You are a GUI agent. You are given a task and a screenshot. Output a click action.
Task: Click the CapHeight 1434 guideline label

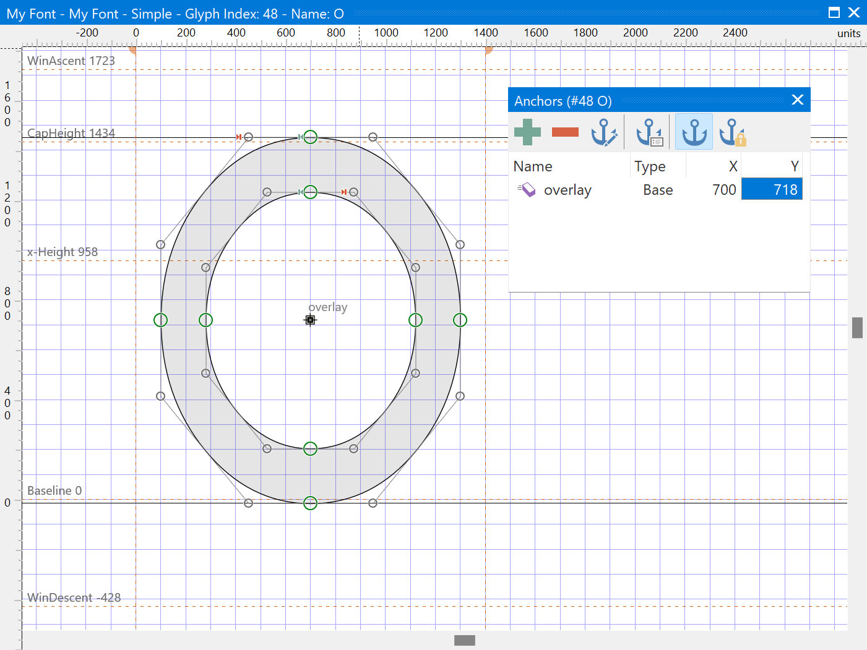[71, 133]
